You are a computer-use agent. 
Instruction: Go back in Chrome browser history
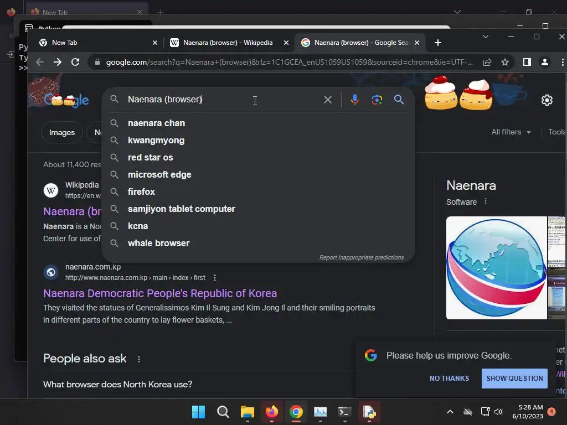[40, 62]
